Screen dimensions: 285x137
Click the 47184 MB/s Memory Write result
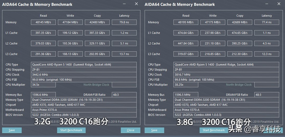70,22
